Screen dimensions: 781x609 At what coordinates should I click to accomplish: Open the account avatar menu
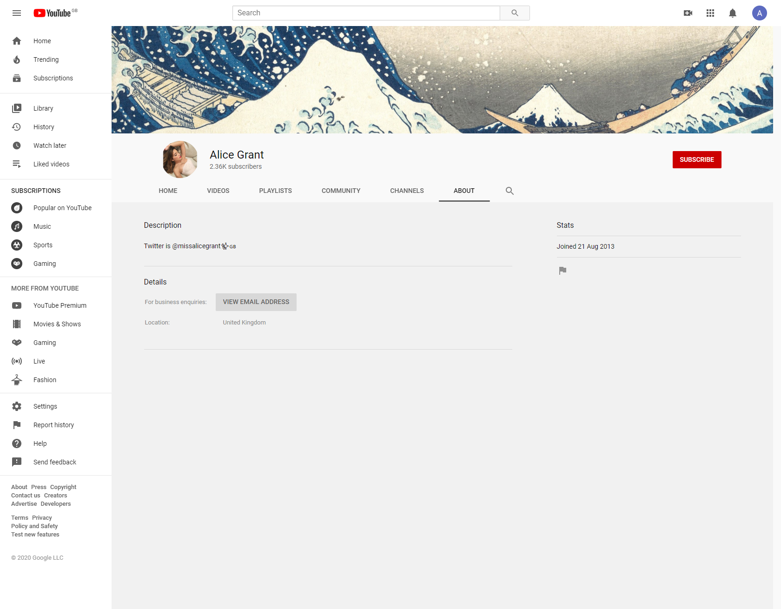pos(759,13)
